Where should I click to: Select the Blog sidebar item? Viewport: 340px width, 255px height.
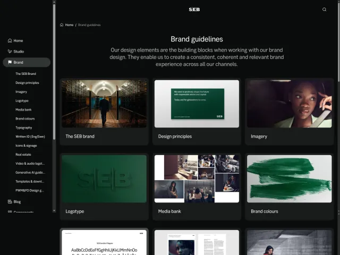point(17,202)
